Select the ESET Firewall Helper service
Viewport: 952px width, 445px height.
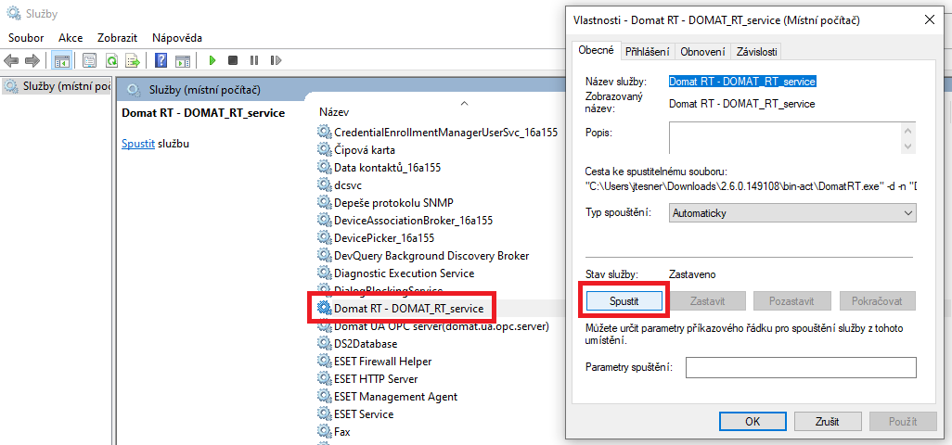point(382,362)
